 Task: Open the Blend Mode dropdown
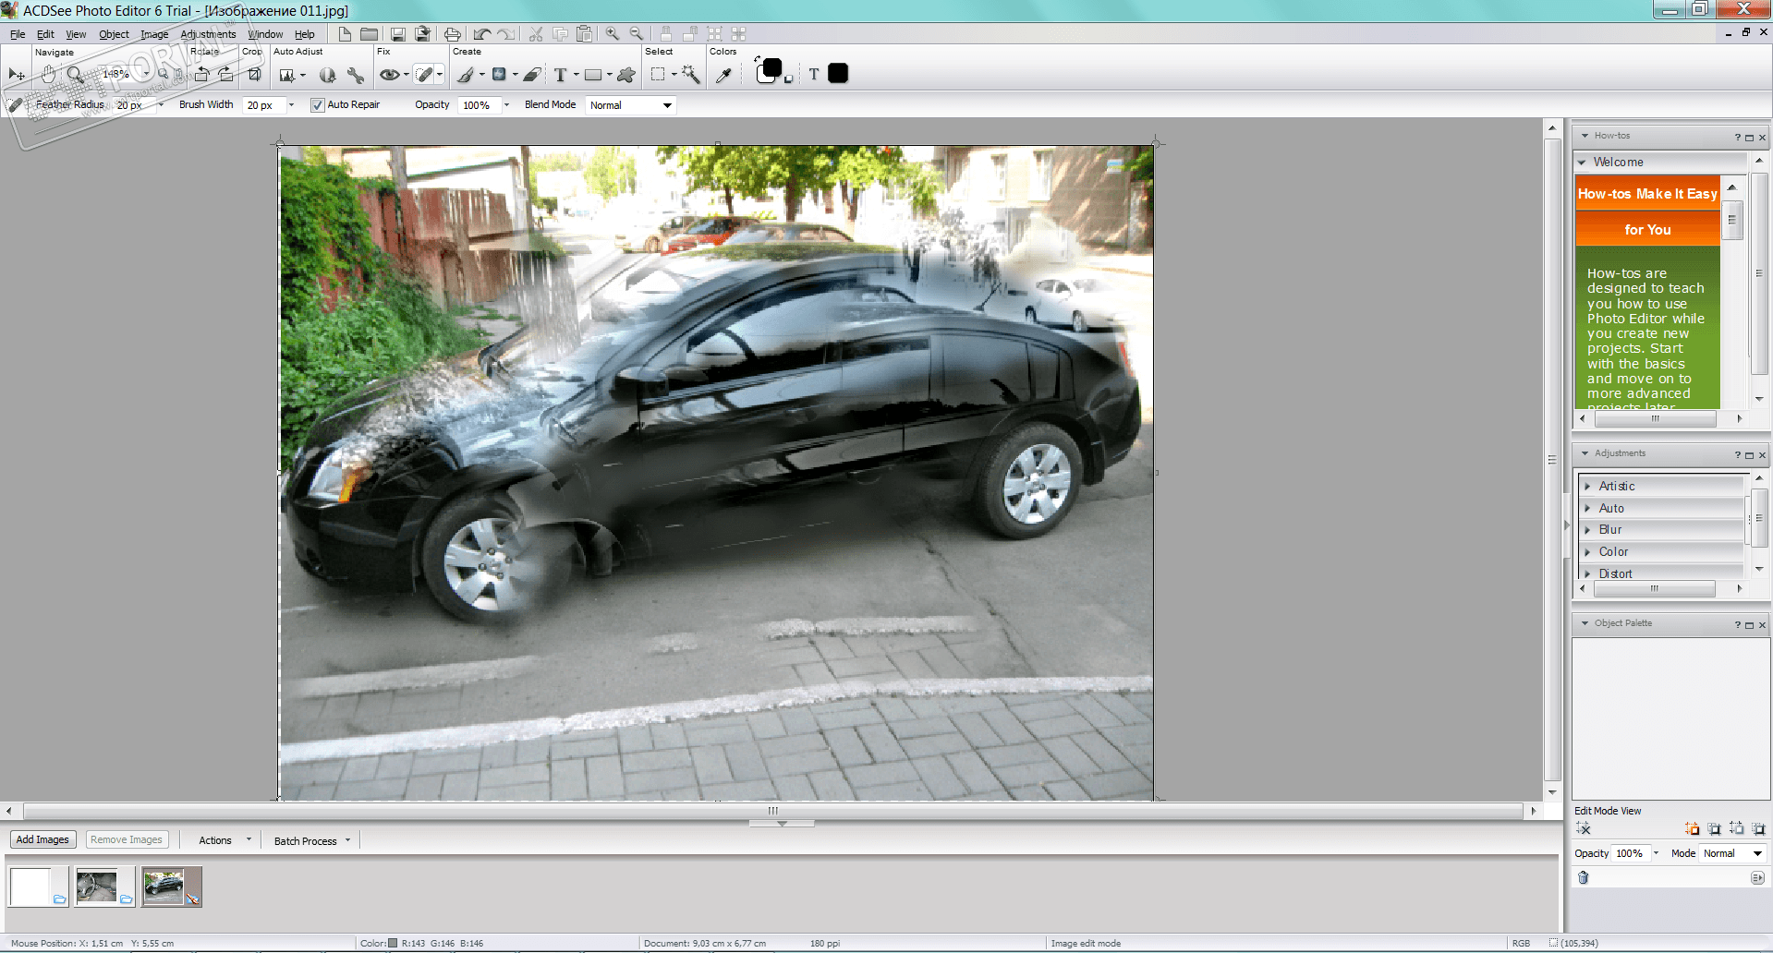(x=631, y=105)
